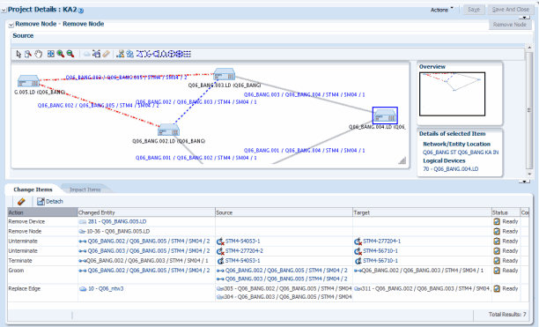Screen dimensions: 539x327
Task: Select the Q06_BANG.002.LD device node
Action: pyautogui.click(x=168, y=130)
